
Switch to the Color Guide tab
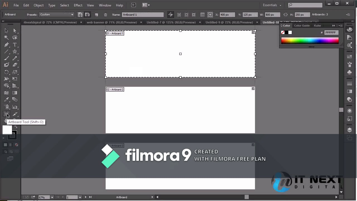click(x=302, y=26)
